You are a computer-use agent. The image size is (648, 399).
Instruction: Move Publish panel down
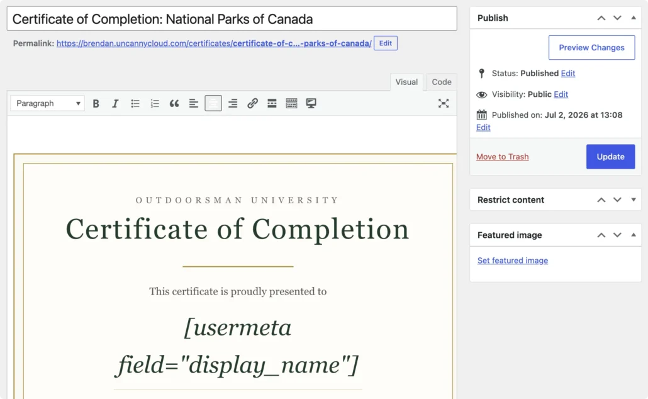pyautogui.click(x=617, y=18)
